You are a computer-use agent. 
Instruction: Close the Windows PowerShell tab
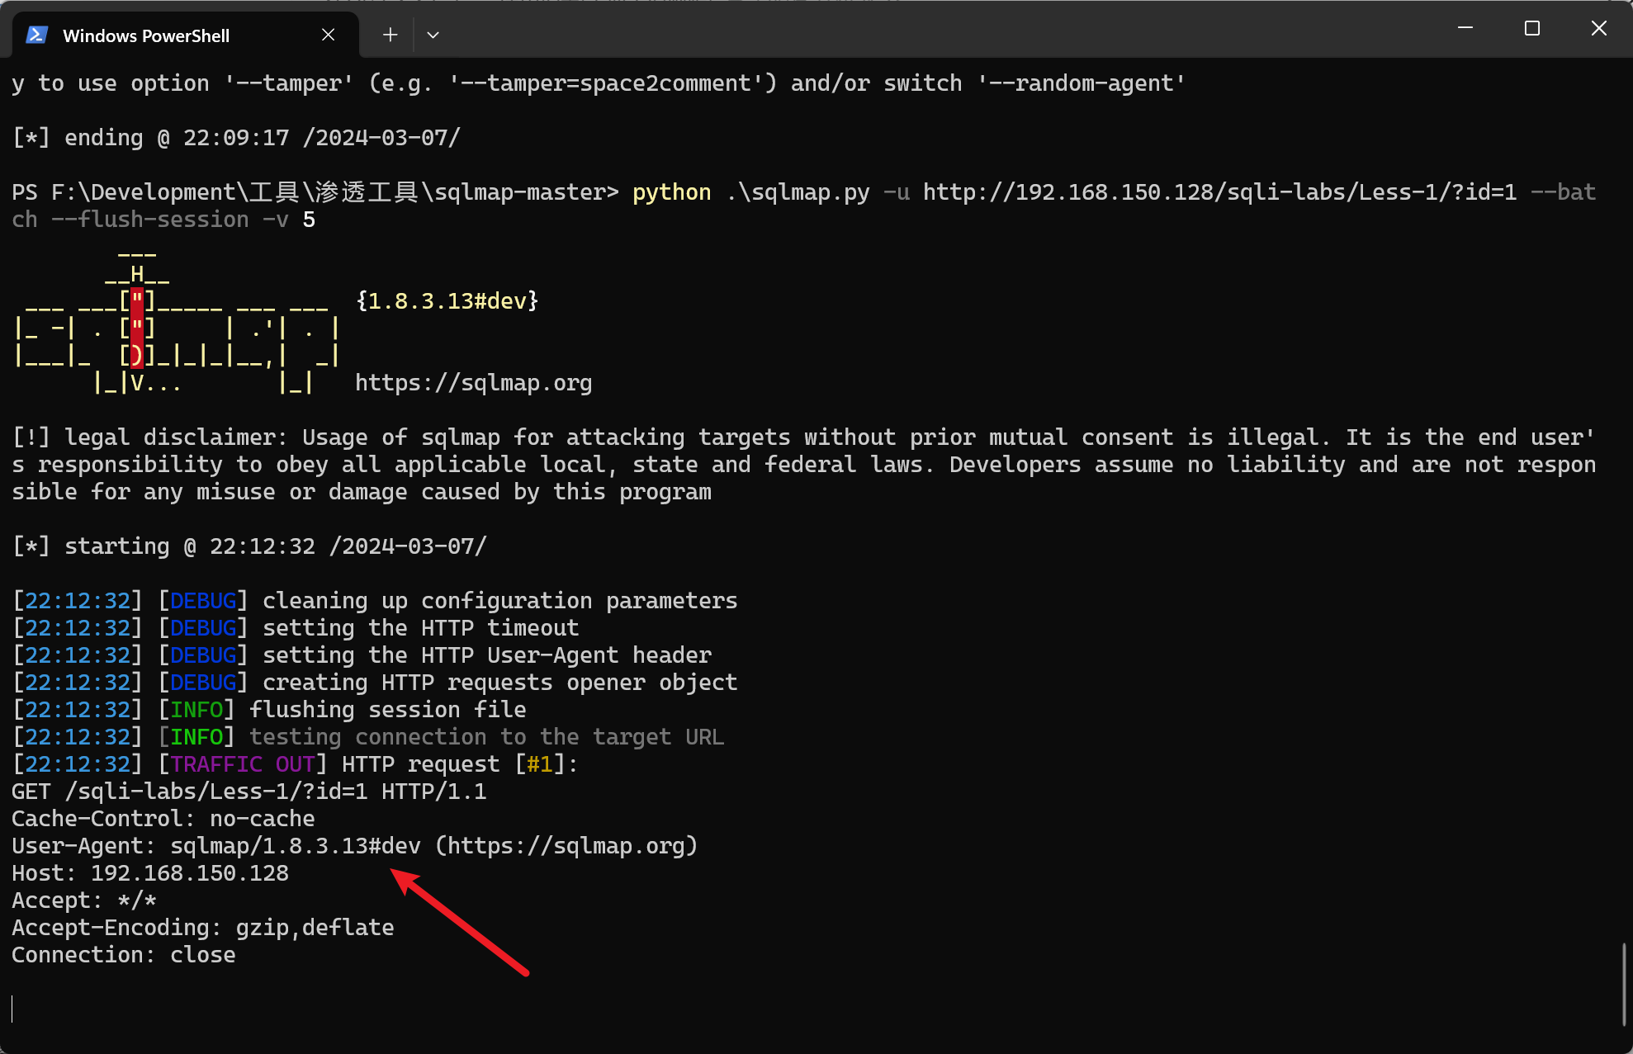pyautogui.click(x=328, y=35)
